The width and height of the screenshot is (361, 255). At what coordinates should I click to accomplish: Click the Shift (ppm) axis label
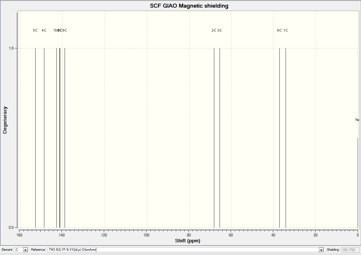pos(187,241)
